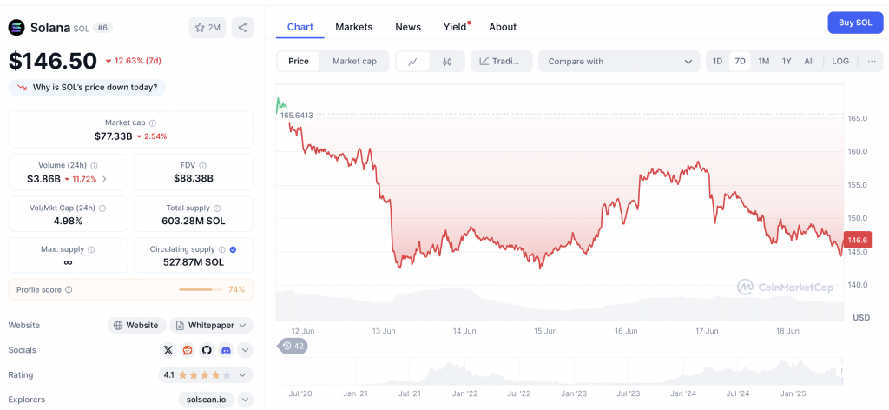
Task: Expand more Explorers options
Action: (x=245, y=400)
